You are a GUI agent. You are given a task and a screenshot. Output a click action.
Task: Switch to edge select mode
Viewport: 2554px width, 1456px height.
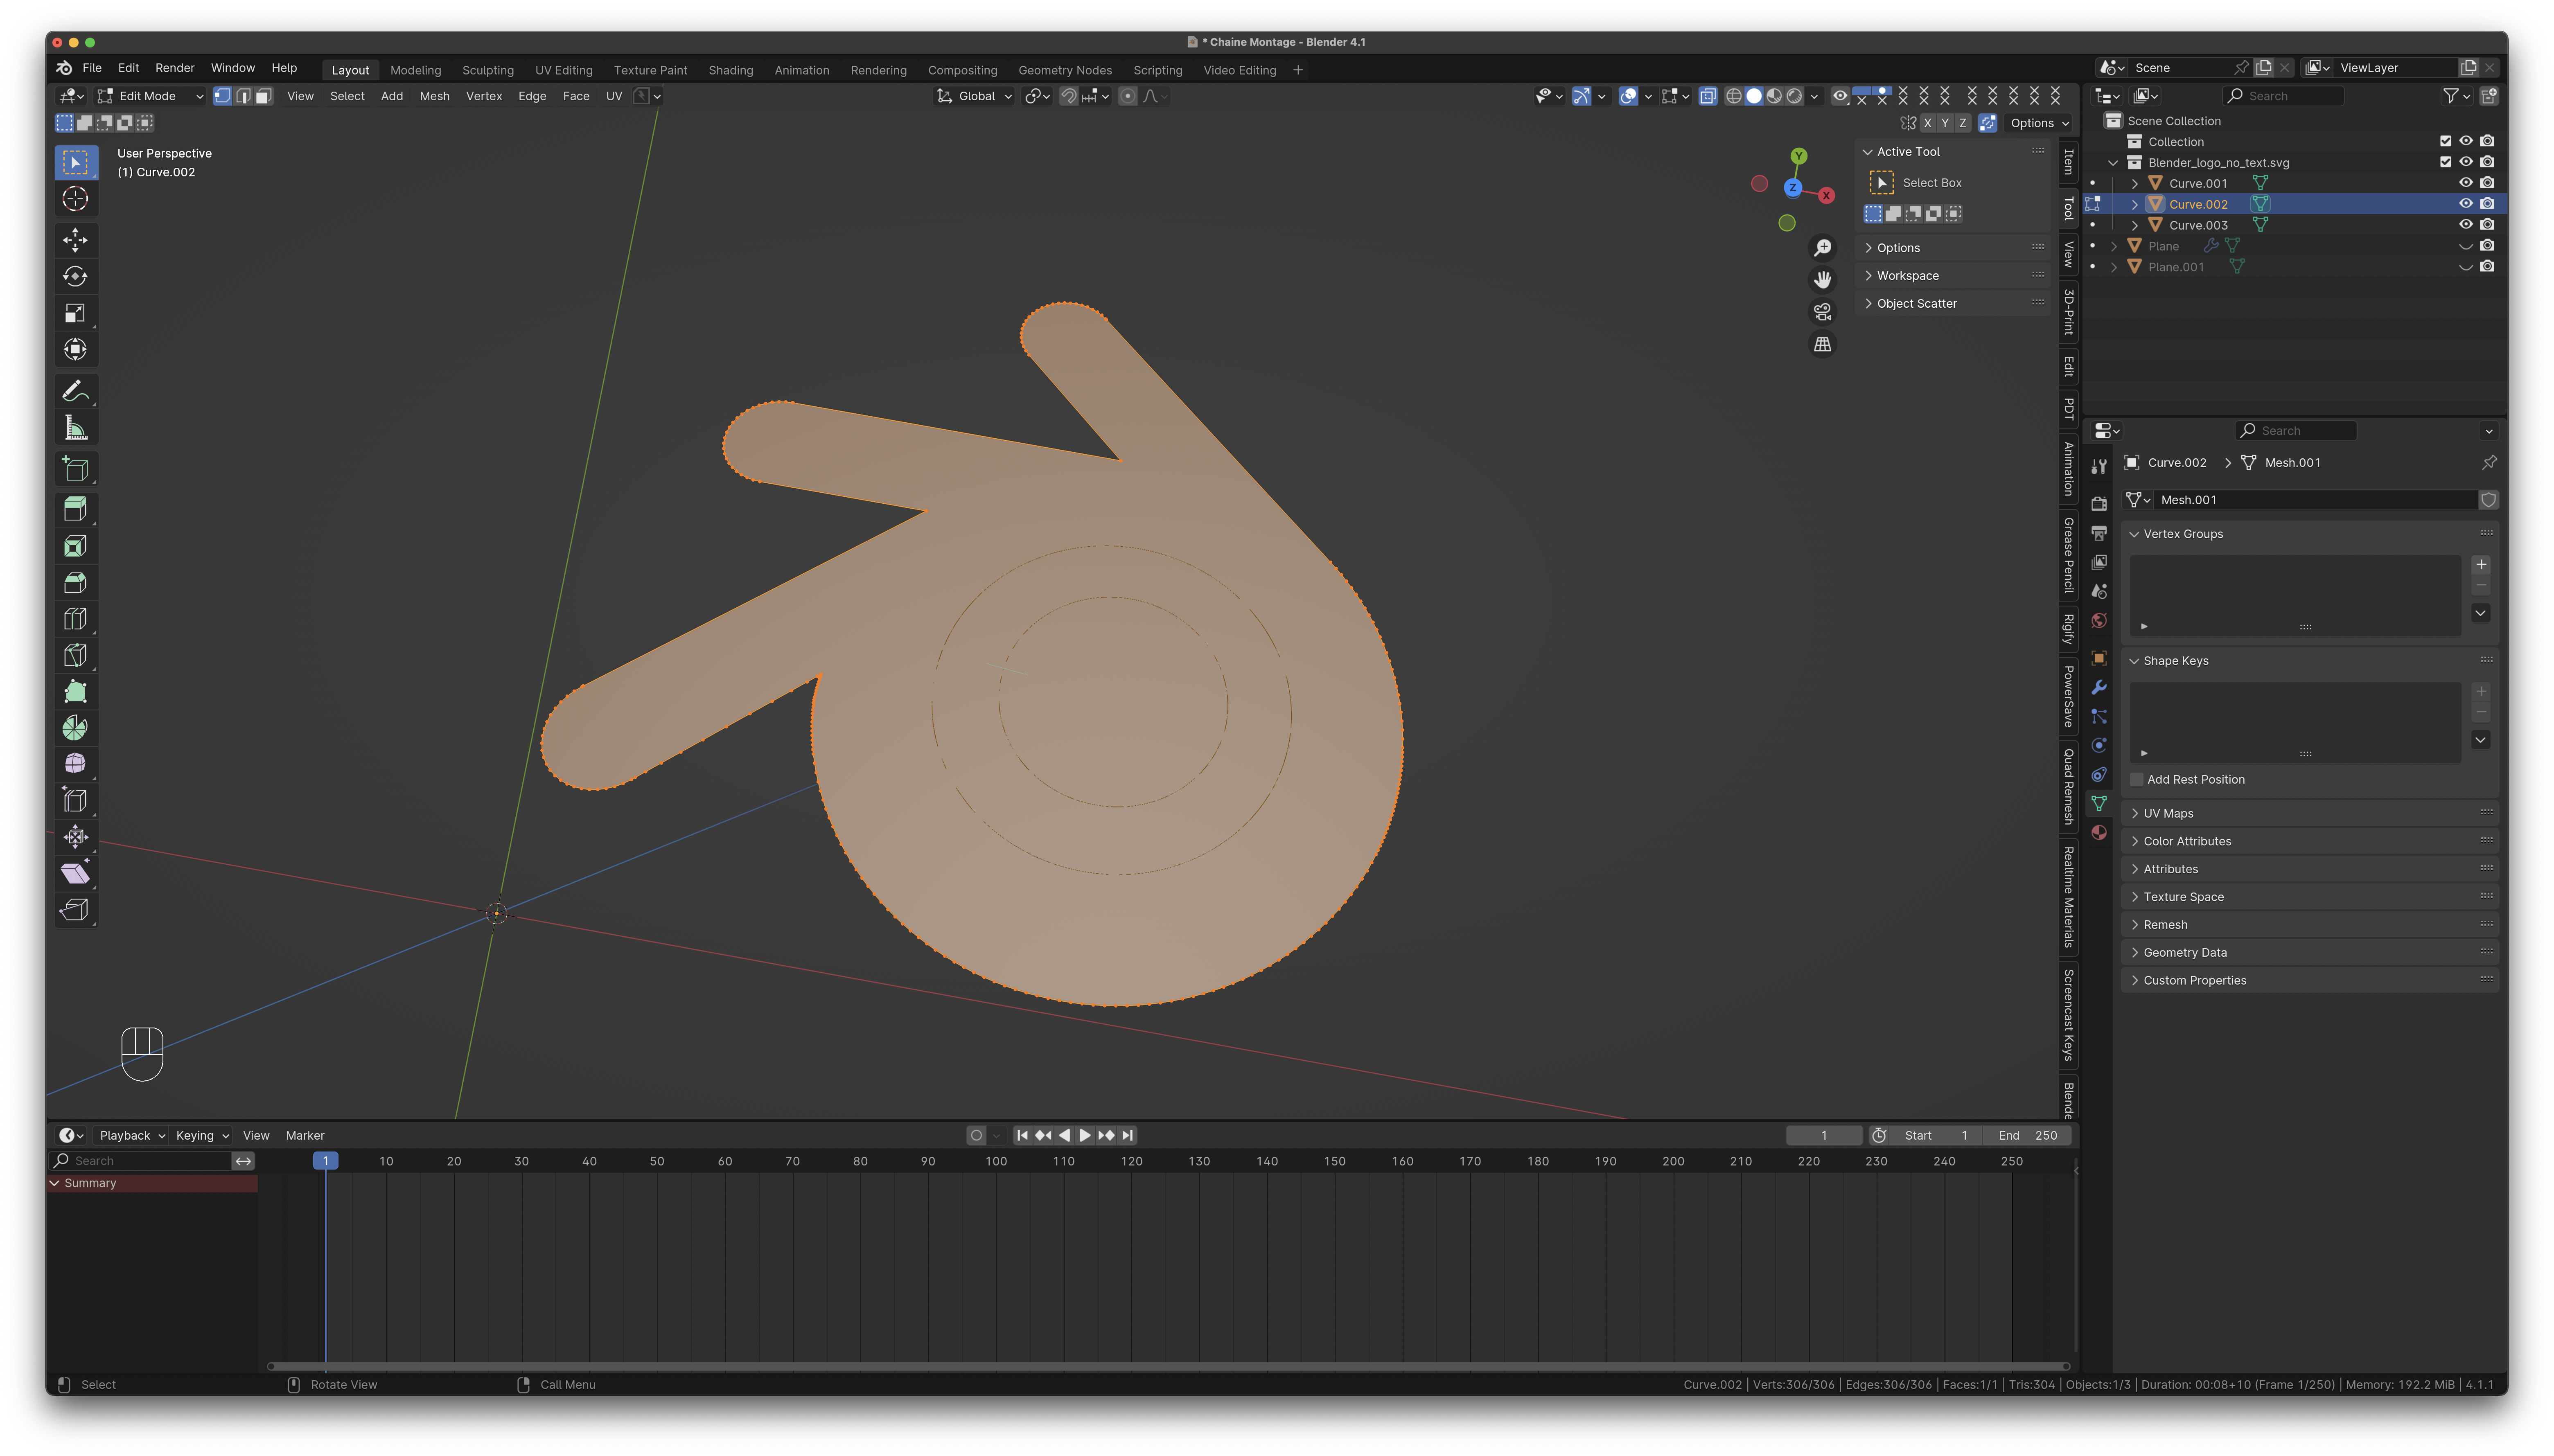pyautogui.click(x=243, y=96)
